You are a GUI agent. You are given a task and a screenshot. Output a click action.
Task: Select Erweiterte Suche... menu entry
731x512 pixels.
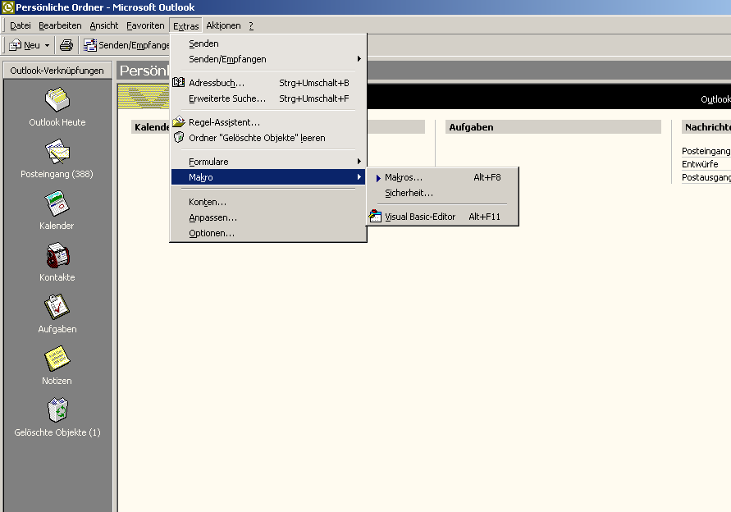(x=268, y=98)
